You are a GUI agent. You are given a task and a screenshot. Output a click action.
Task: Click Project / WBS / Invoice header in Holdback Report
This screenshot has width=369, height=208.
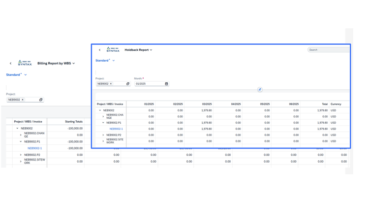[x=111, y=104]
